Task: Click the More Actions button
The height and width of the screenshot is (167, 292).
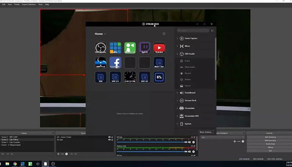Action: coord(206,132)
